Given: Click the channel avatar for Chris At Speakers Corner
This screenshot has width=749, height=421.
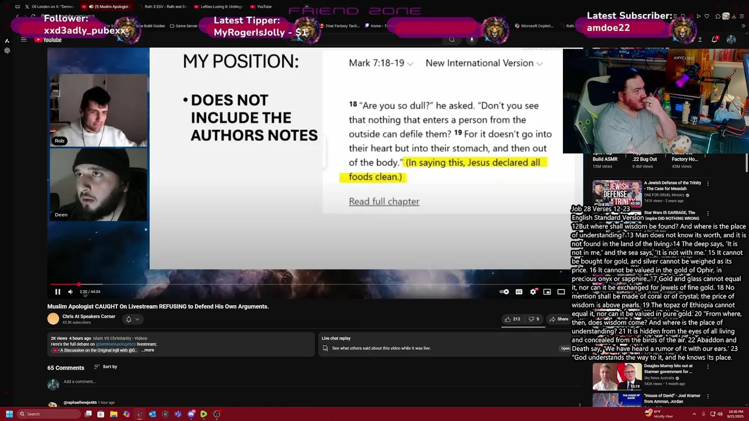Looking at the screenshot, I should coord(53,319).
